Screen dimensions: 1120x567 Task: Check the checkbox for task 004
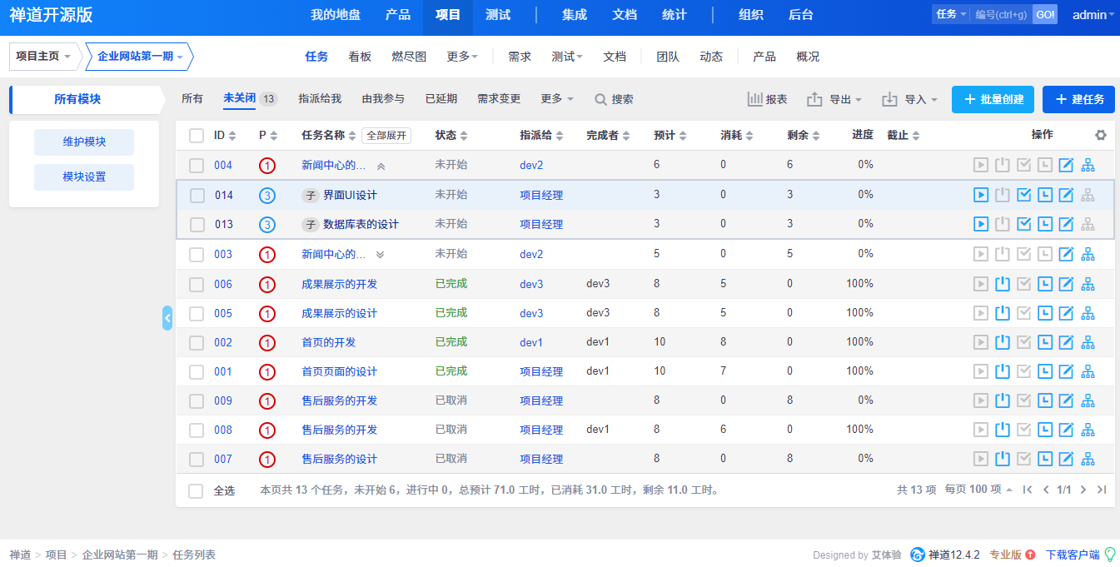point(197,166)
